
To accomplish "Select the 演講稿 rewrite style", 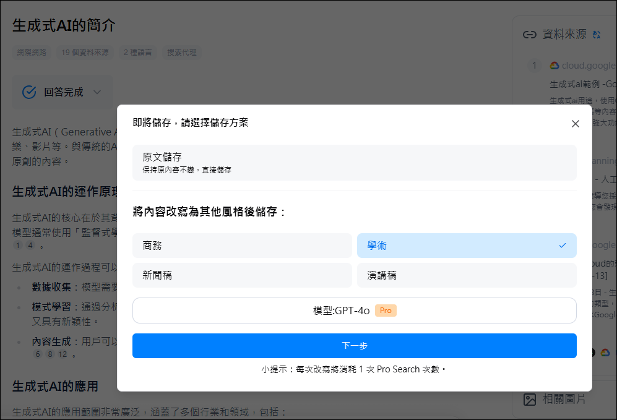I will [x=467, y=275].
